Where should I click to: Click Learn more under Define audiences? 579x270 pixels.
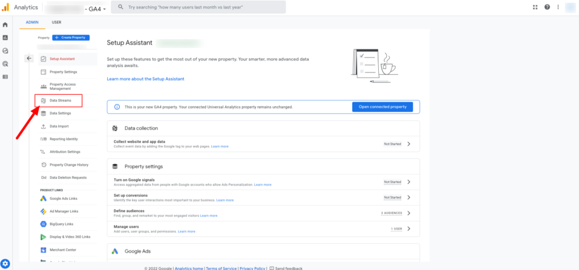[x=209, y=215]
